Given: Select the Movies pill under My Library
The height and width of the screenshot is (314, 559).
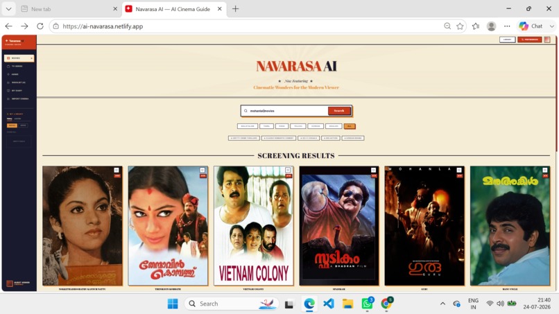Looking at the screenshot, I should tap(12, 125).
